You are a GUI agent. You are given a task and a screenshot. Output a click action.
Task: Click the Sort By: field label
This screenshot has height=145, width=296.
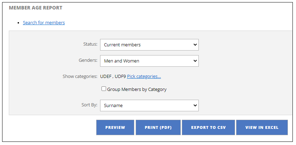[x=89, y=105]
